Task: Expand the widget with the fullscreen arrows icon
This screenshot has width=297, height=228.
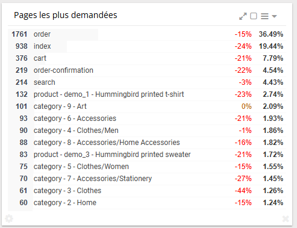Action: tap(243, 16)
